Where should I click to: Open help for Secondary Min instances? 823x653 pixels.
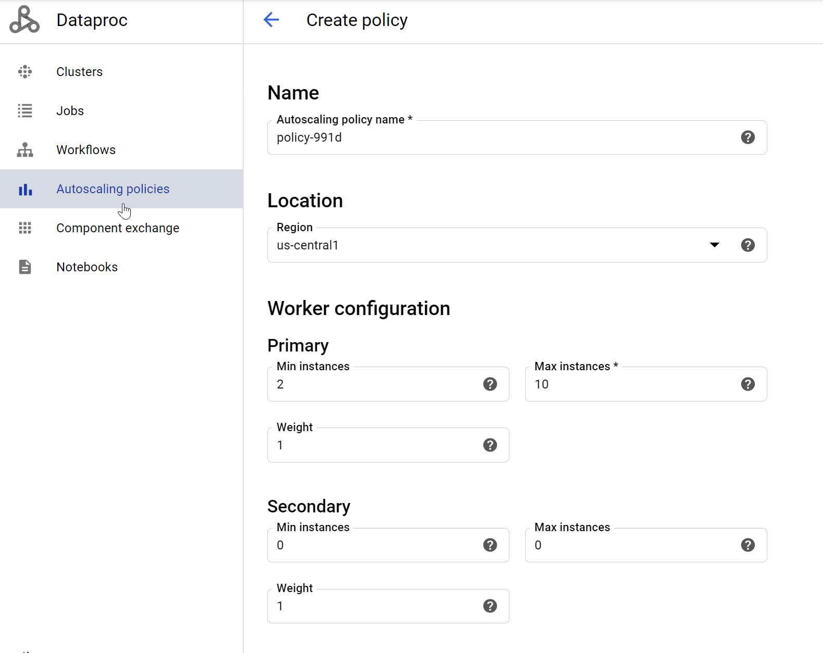[x=490, y=545]
